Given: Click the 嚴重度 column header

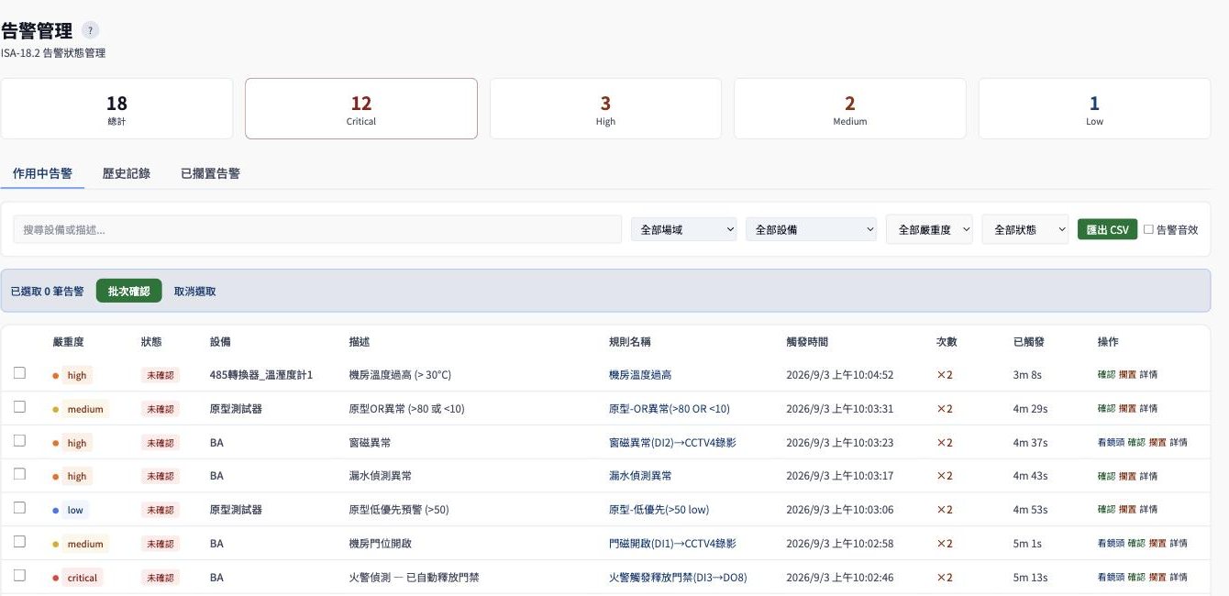Looking at the screenshot, I should (69, 342).
